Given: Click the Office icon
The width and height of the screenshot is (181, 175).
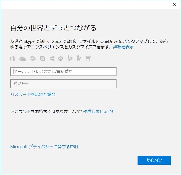Looking at the screenshot, I should pos(12,59).
